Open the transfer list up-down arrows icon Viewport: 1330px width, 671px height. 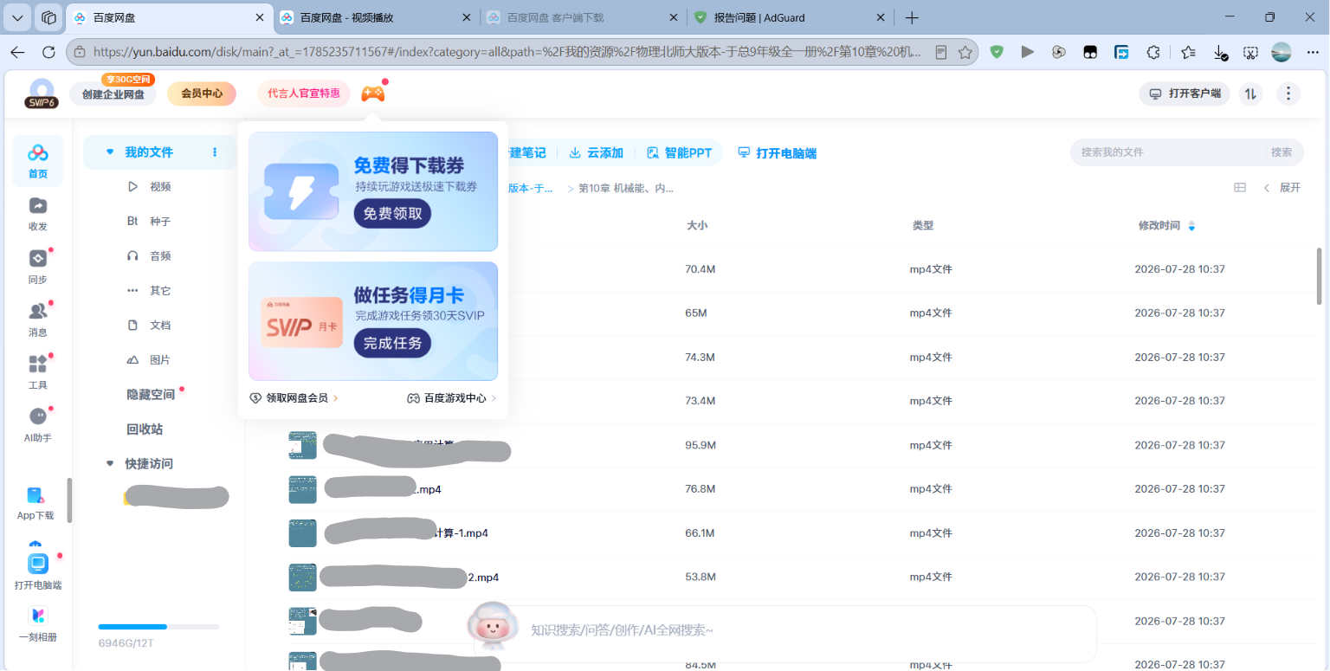click(1249, 94)
